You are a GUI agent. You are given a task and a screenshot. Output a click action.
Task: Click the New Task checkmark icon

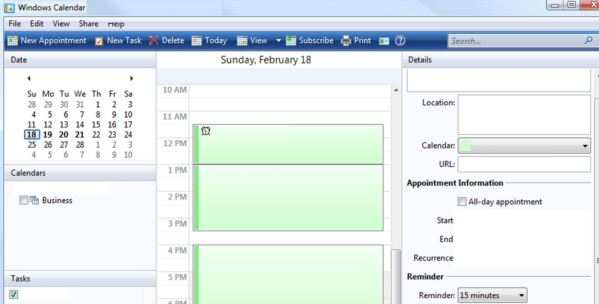point(99,41)
